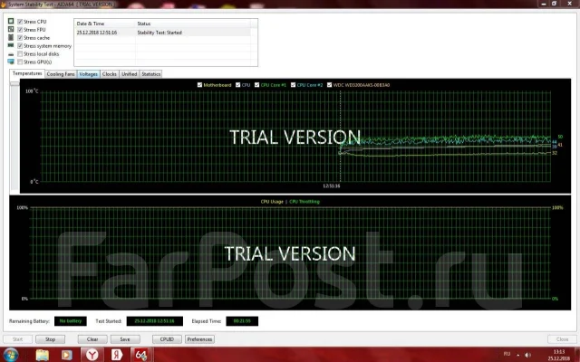This screenshot has height=362, width=580.
Task: Toggle Motherboard temperature graph checkbox
Action: (199, 85)
